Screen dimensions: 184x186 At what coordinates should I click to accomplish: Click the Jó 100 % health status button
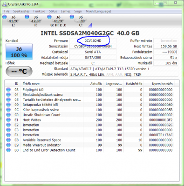tap(19, 52)
